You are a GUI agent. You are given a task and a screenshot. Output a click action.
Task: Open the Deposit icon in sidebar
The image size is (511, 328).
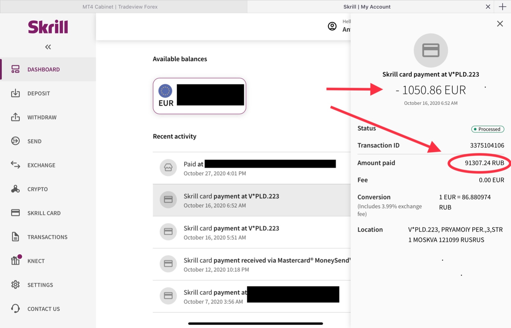15,93
